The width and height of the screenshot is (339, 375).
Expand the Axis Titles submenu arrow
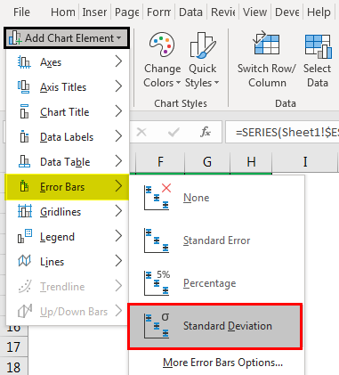118,86
